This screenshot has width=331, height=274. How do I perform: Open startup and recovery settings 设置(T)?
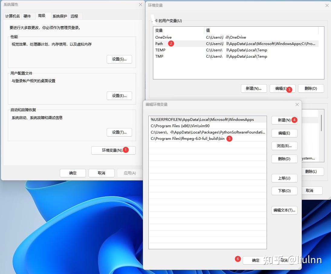119,132
